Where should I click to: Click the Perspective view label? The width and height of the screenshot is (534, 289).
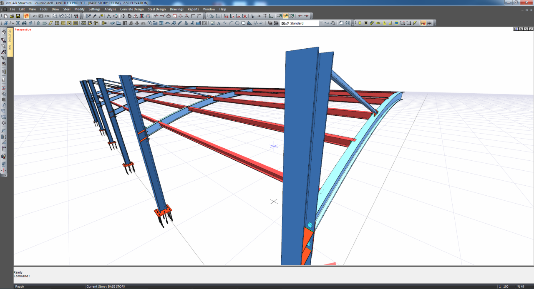coord(23,30)
